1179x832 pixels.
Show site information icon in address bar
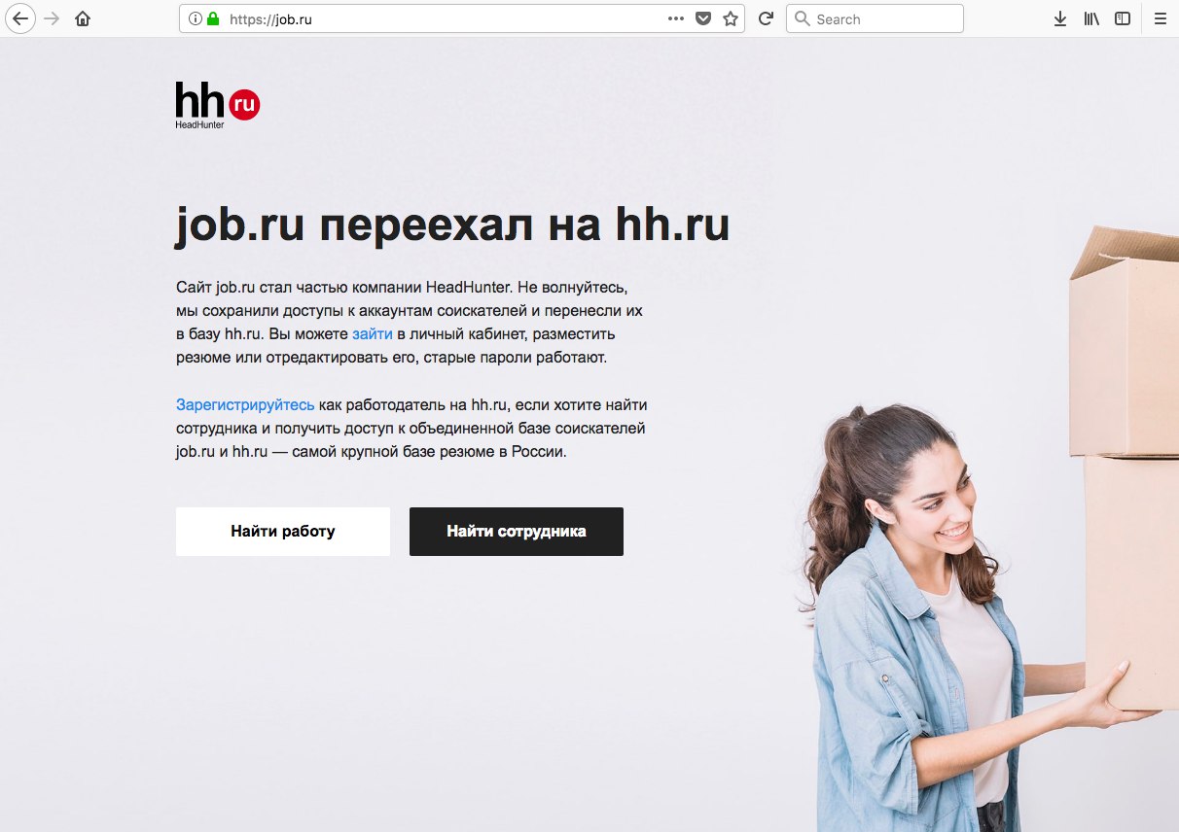click(x=194, y=18)
